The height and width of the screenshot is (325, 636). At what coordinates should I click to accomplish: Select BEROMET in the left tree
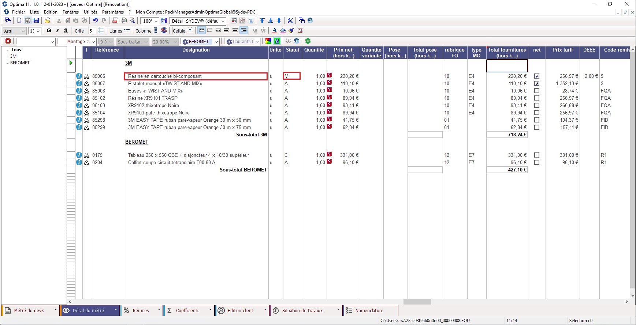20,63
